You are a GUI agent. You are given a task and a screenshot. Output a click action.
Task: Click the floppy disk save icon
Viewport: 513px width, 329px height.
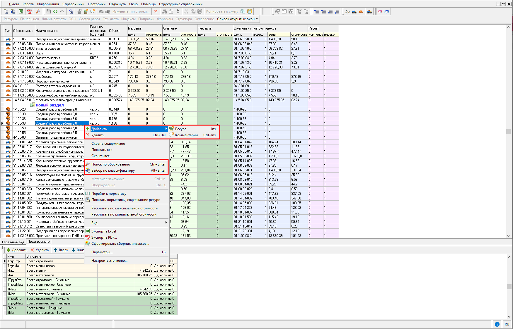tap(49, 11)
